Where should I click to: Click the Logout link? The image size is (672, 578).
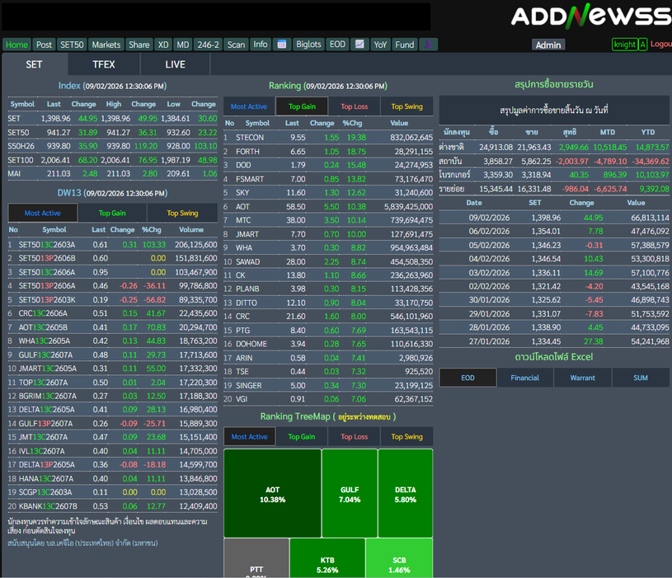pyautogui.click(x=660, y=45)
